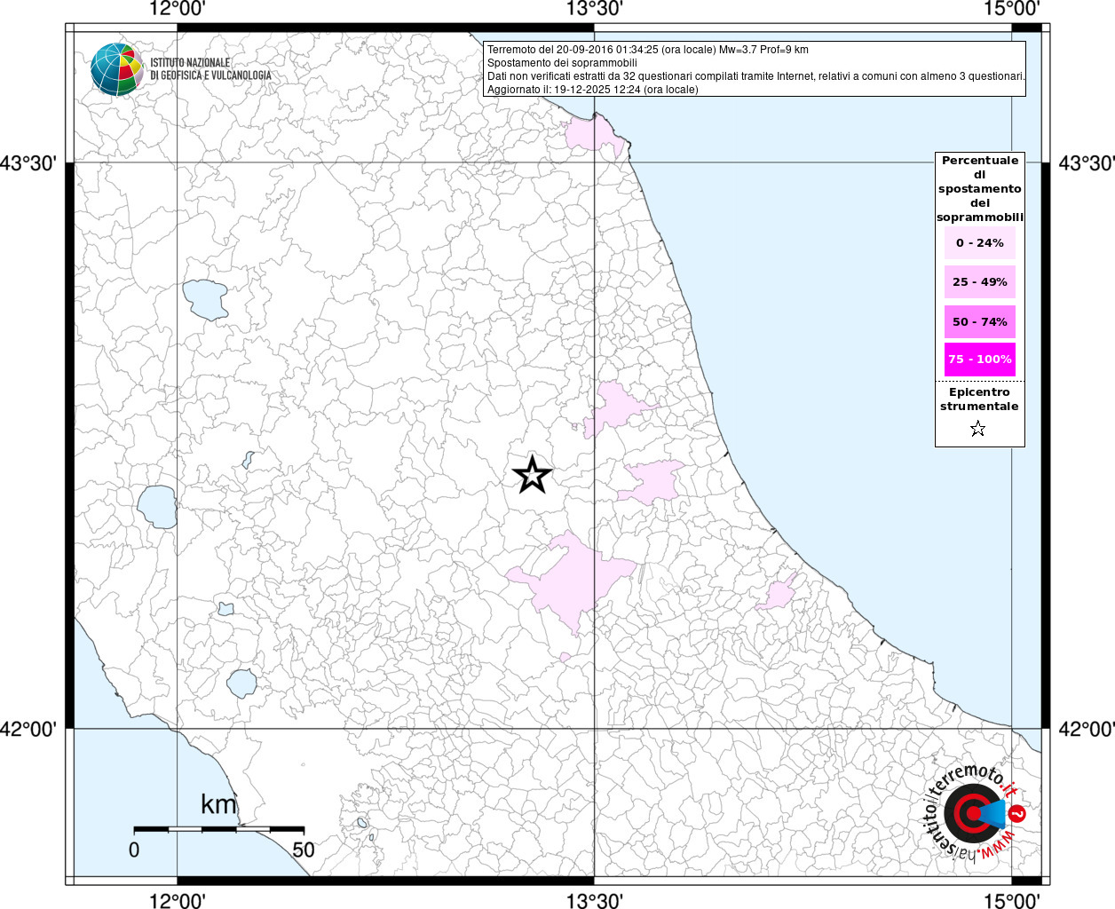Click the star symbol in the legend

click(978, 429)
